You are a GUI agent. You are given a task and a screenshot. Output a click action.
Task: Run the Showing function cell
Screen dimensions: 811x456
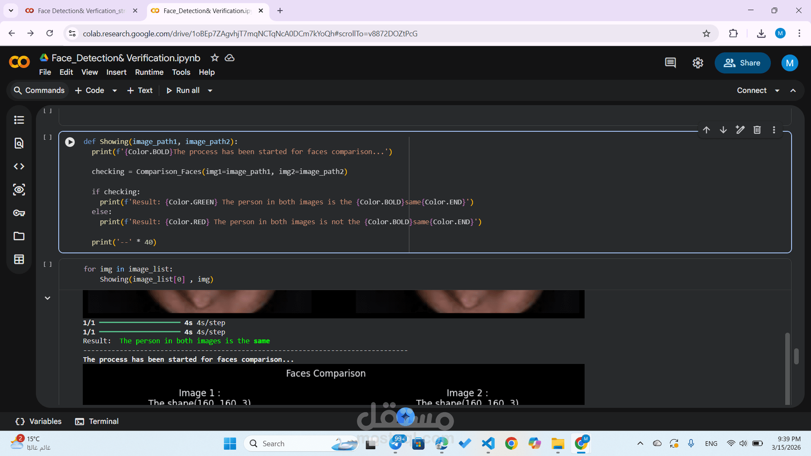pyautogui.click(x=70, y=142)
